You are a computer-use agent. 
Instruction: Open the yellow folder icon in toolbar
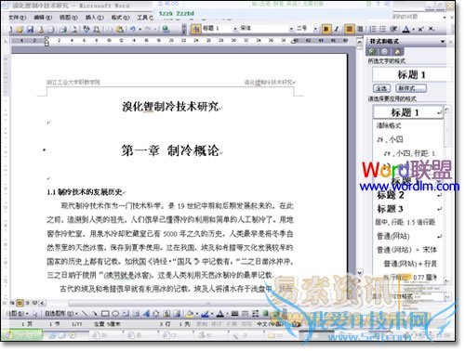click(20, 29)
